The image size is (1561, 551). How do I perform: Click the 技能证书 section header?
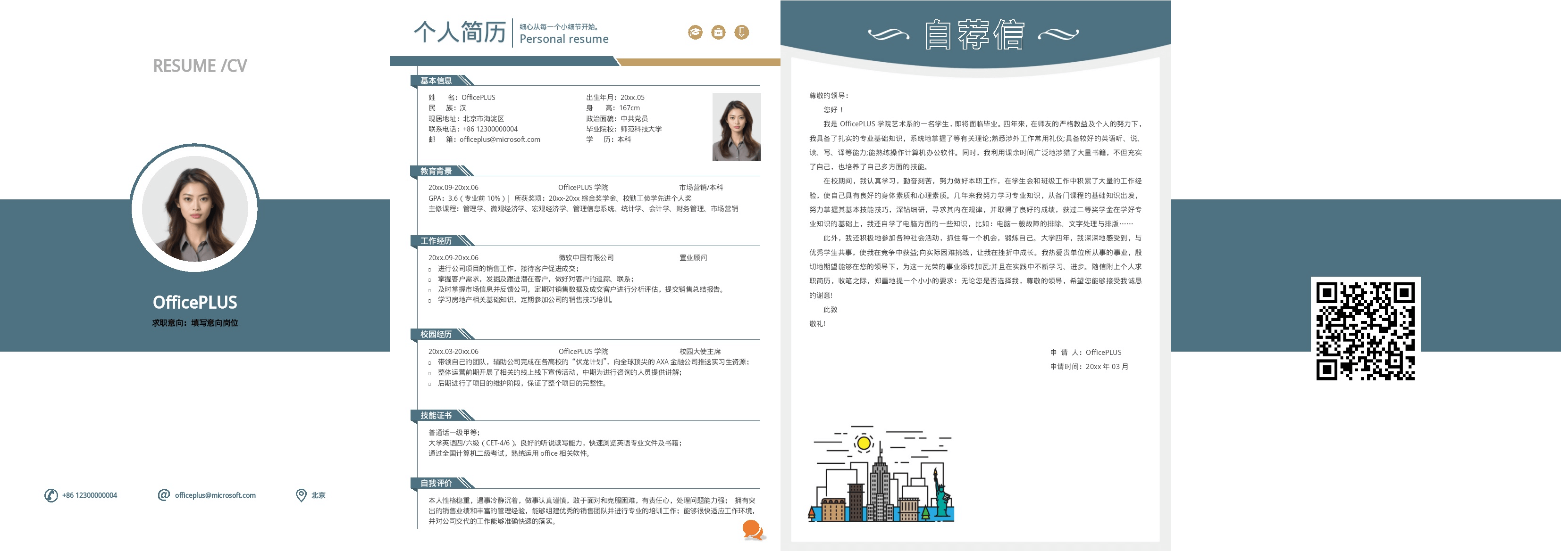436,415
